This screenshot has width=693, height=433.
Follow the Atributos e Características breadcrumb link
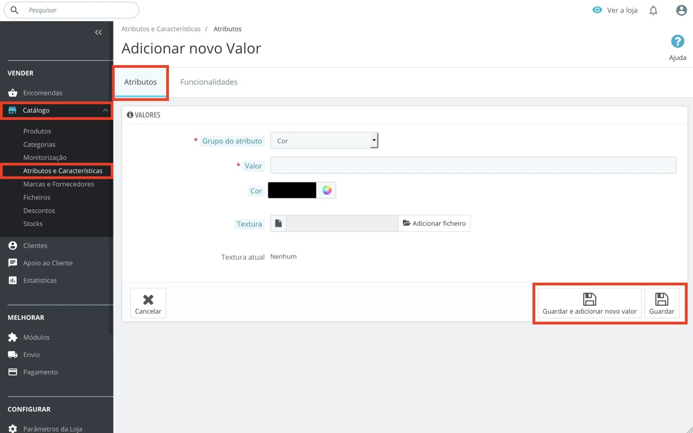(161, 29)
